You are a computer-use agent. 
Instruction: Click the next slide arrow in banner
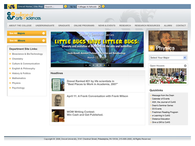pos(108,65)
